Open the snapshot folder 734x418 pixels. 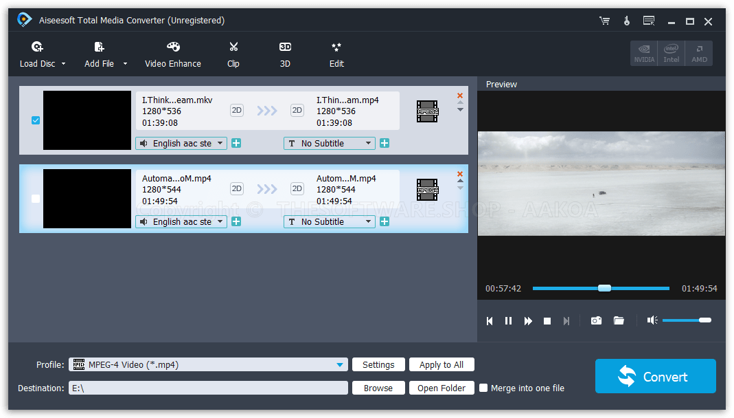pos(619,320)
